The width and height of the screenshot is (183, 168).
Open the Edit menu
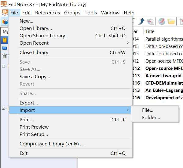click(x=27, y=13)
